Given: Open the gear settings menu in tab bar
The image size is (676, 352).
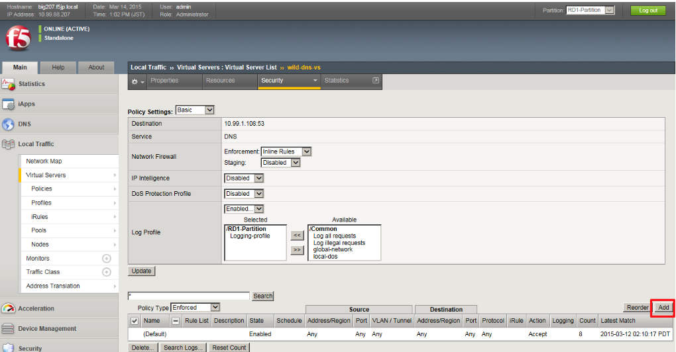Looking at the screenshot, I should (138, 81).
